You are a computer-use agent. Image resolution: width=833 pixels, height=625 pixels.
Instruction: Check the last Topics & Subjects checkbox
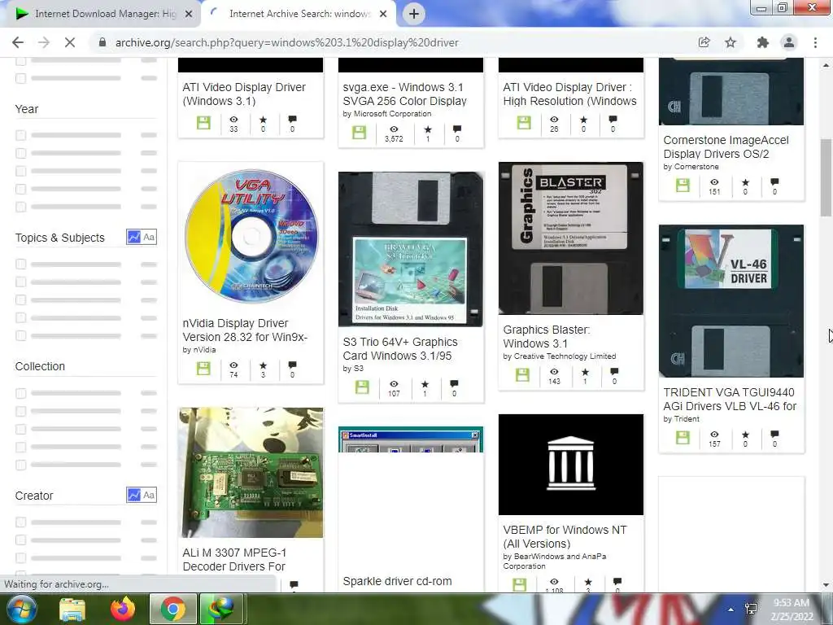pyautogui.click(x=20, y=335)
